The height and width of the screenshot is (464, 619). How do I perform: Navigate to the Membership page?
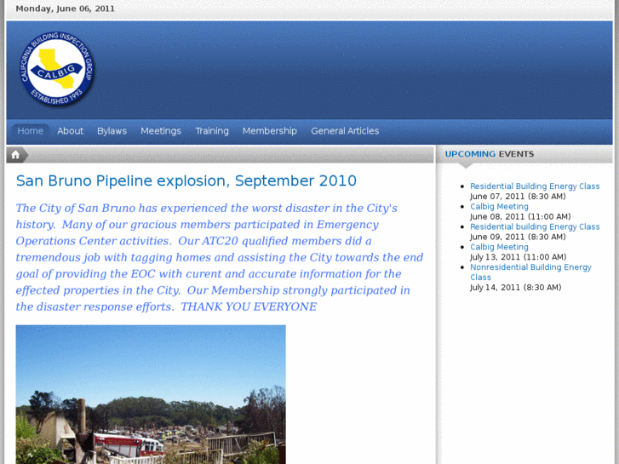(x=269, y=131)
